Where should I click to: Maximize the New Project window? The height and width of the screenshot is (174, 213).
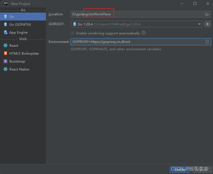click(195, 4)
